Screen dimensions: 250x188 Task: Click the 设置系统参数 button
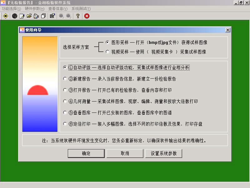163,154
